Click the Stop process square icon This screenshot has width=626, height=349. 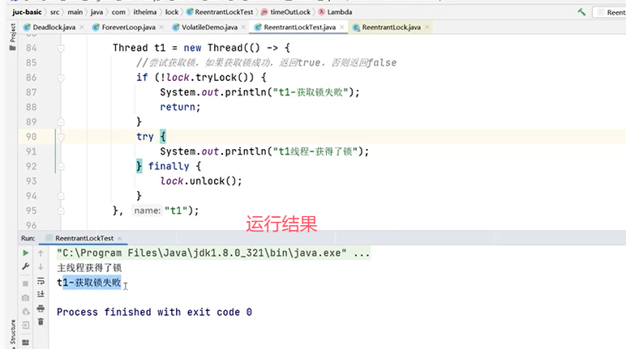click(x=25, y=283)
